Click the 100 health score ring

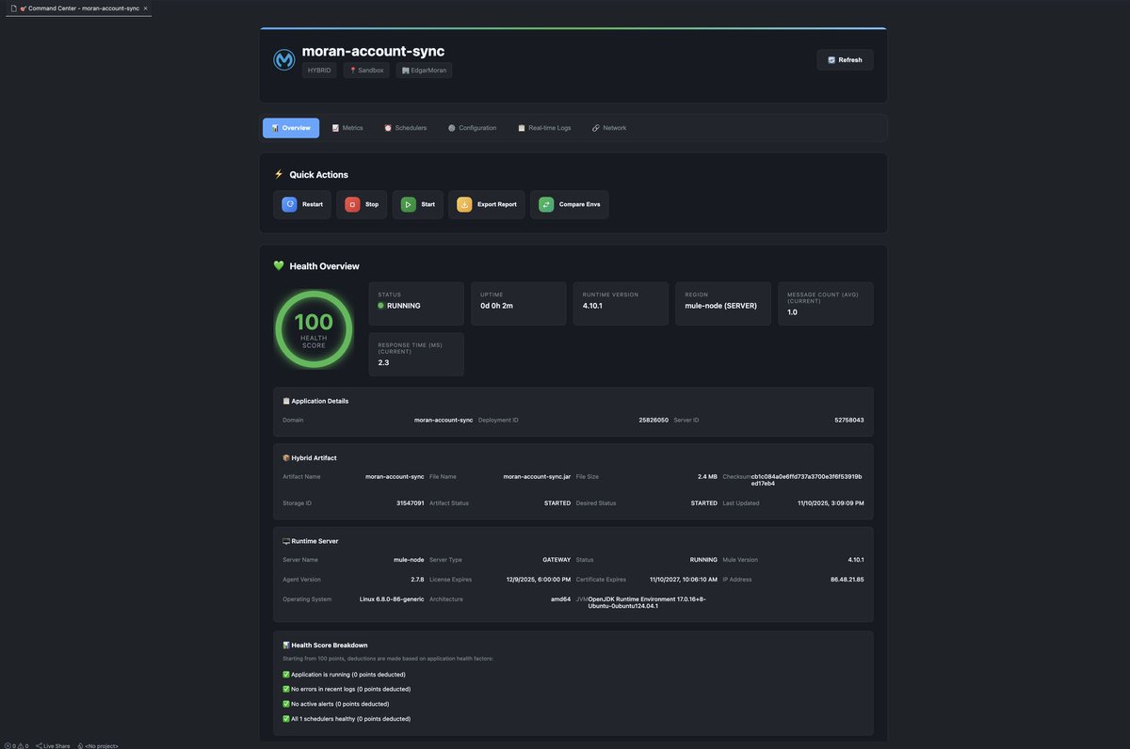(x=314, y=328)
